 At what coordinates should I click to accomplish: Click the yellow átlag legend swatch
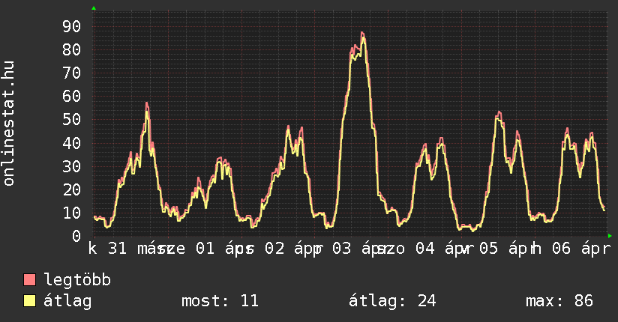(x=30, y=301)
